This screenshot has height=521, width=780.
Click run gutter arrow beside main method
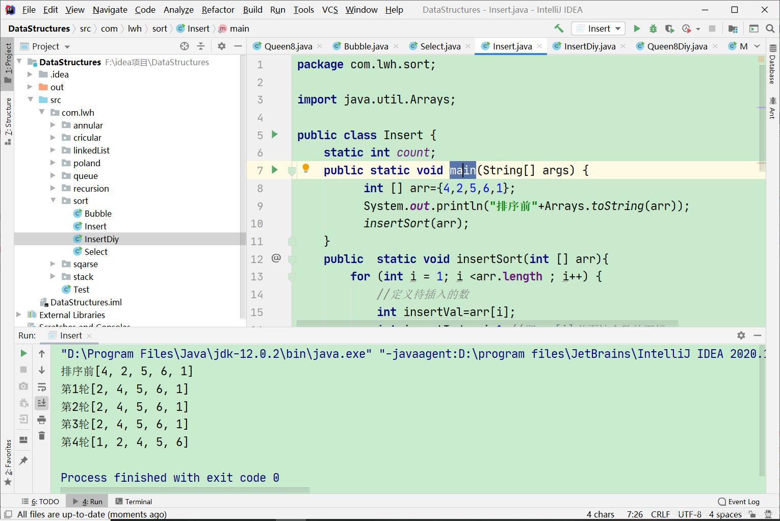(x=275, y=170)
